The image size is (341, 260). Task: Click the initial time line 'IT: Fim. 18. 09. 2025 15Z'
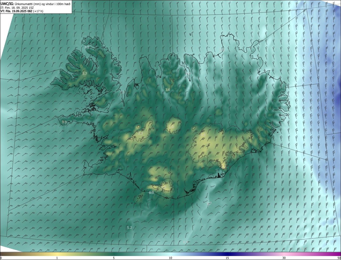coord(17,7)
